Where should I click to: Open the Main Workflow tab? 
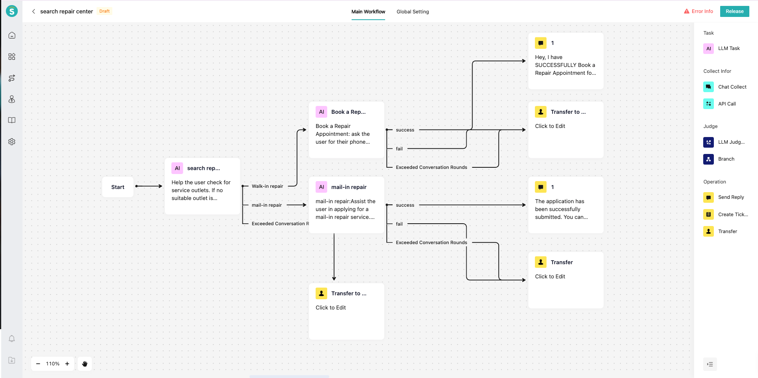click(x=368, y=12)
